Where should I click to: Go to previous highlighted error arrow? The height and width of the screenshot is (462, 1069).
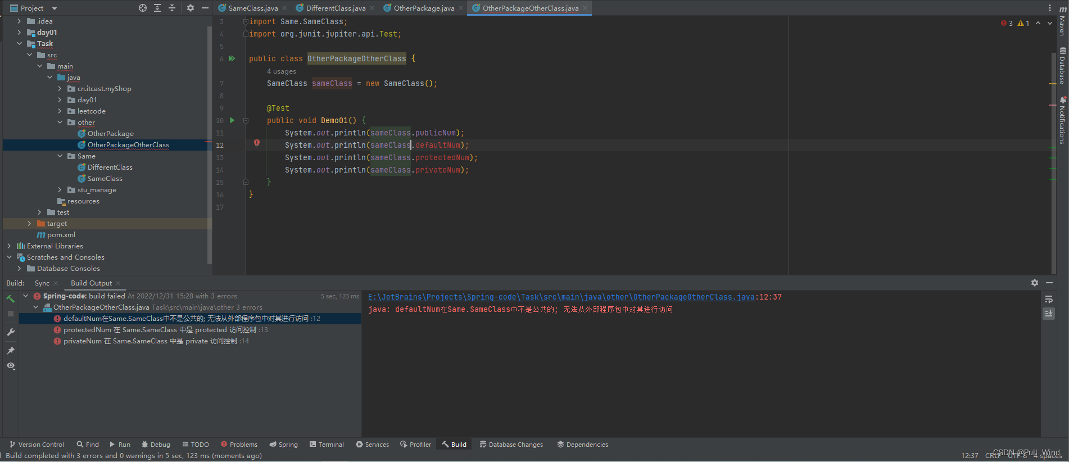1038,23
